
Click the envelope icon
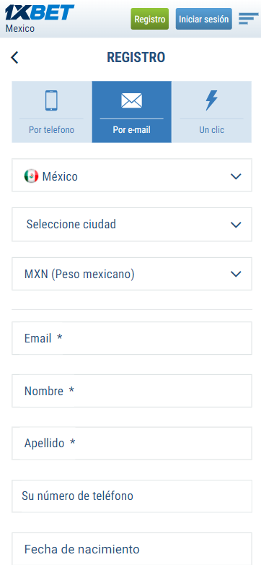click(131, 100)
